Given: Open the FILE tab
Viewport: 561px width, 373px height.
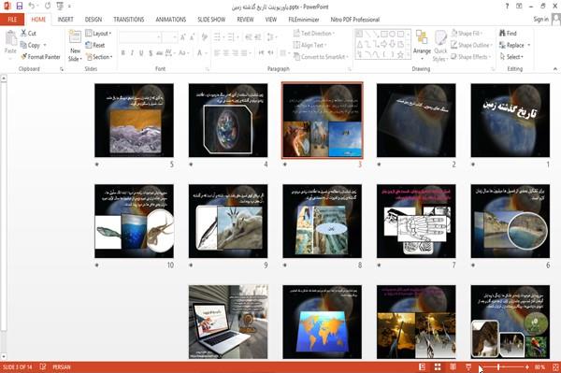Looking at the screenshot, I should tap(12, 20).
